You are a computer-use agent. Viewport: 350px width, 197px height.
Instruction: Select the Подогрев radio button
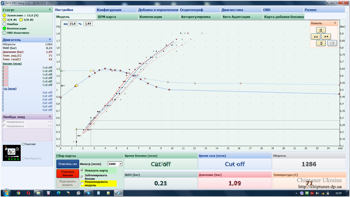(23, 144)
